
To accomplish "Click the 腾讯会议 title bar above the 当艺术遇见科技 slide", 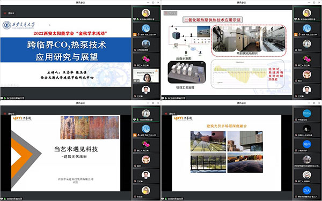I will pyautogui.click(x=80, y=103).
